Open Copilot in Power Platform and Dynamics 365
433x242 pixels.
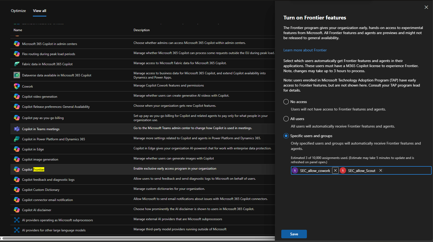(54, 139)
